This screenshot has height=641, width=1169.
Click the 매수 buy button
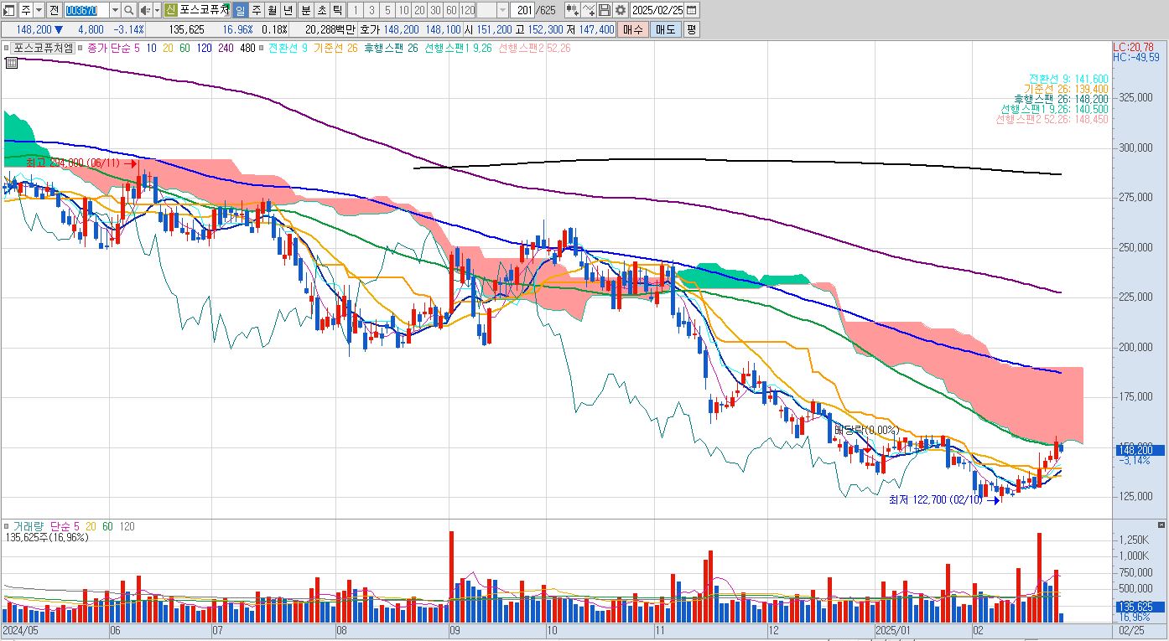631,29
